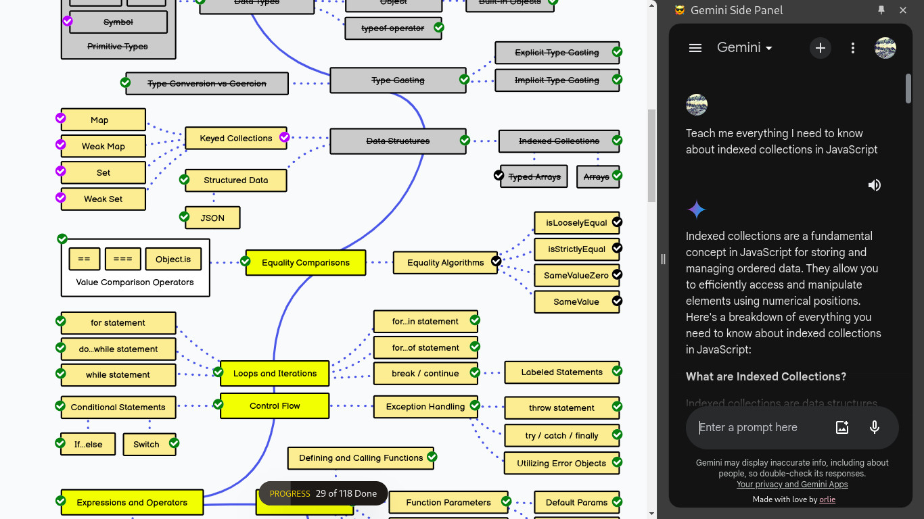Click the upload image icon in prompt box
This screenshot has width=924, height=519.
click(x=842, y=427)
